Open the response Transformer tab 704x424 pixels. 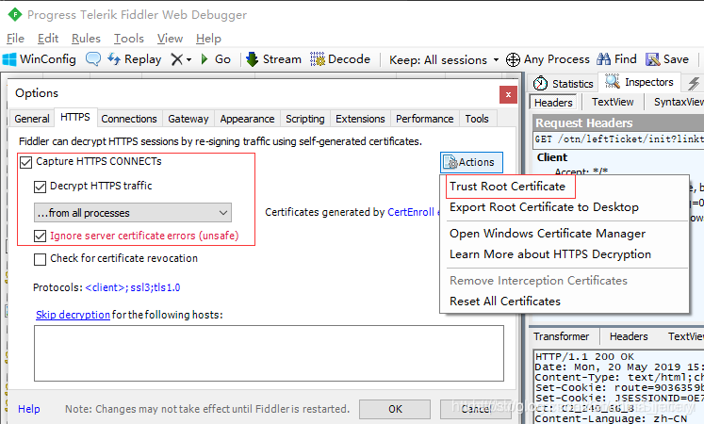coord(562,336)
